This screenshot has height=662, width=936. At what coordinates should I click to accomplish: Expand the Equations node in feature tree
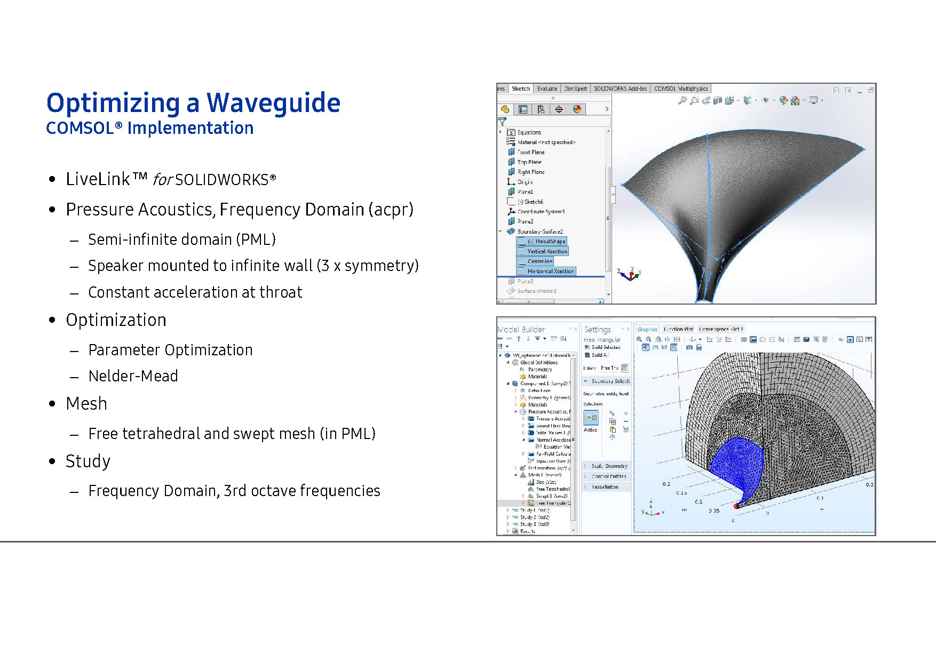click(x=501, y=132)
